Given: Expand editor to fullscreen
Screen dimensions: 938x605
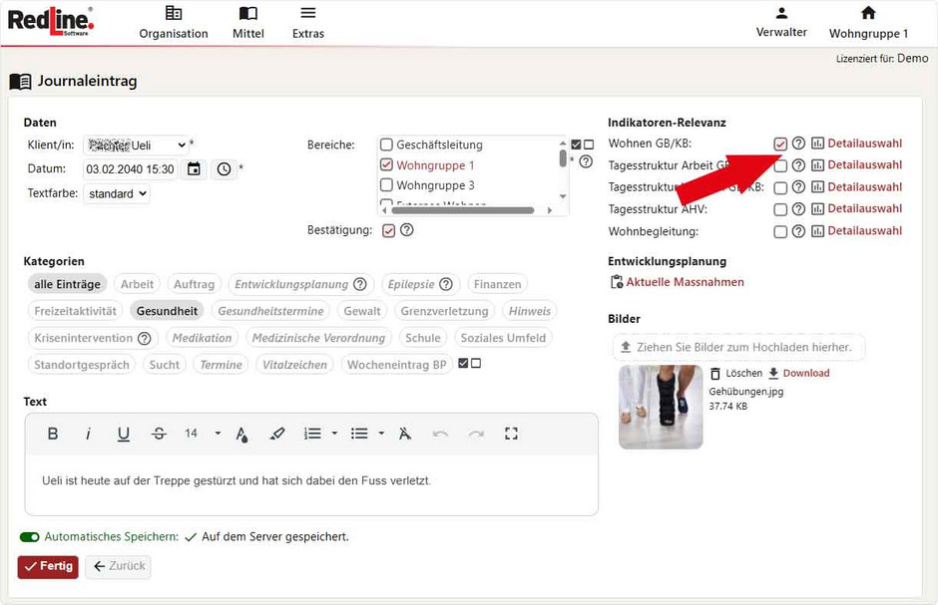Looking at the screenshot, I should (511, 434).
